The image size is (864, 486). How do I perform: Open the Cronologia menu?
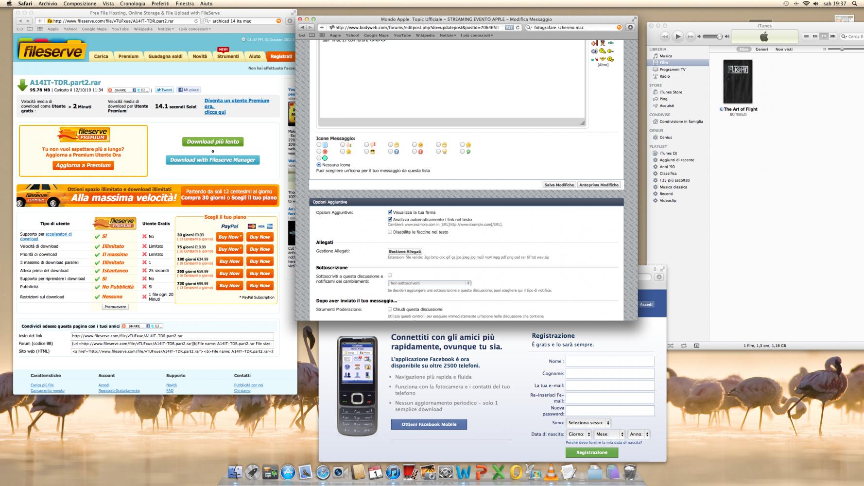click(x=133, y=3)
